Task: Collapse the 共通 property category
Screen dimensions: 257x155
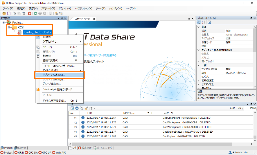Action: coord(199,27)
